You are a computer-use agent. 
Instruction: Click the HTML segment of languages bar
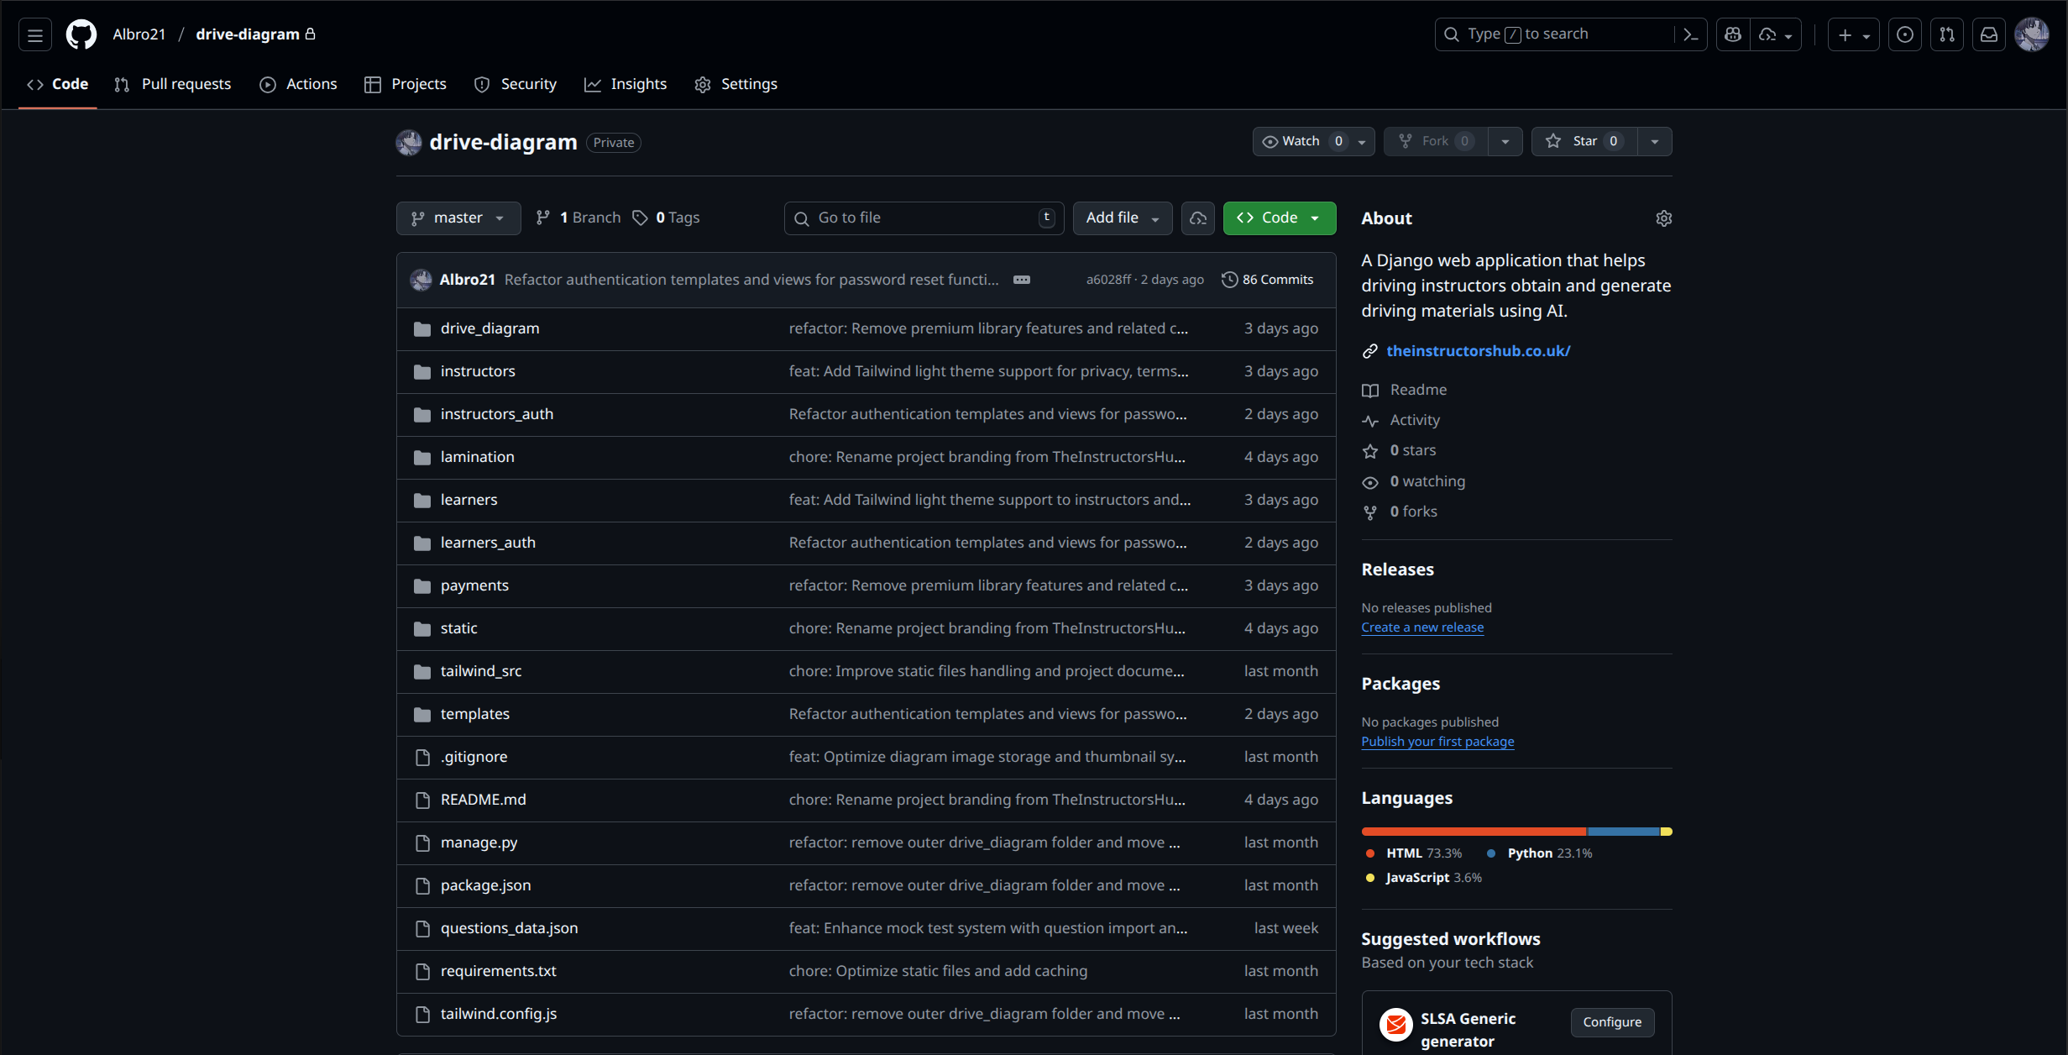point(1474,832)
